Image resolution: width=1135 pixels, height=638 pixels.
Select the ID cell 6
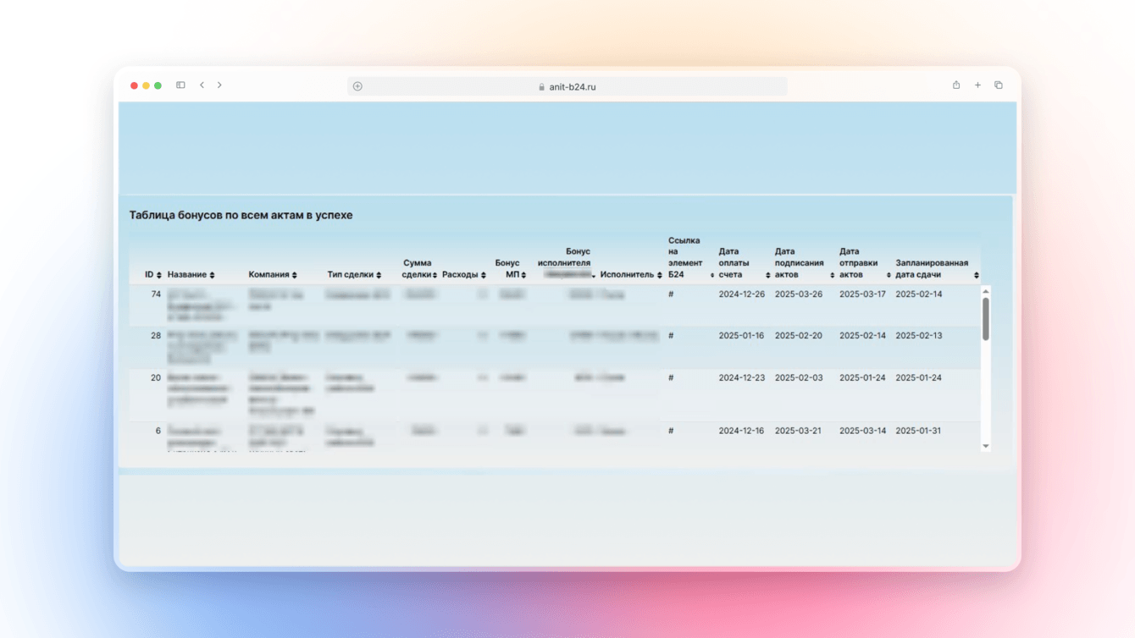(x=158, y=432)
